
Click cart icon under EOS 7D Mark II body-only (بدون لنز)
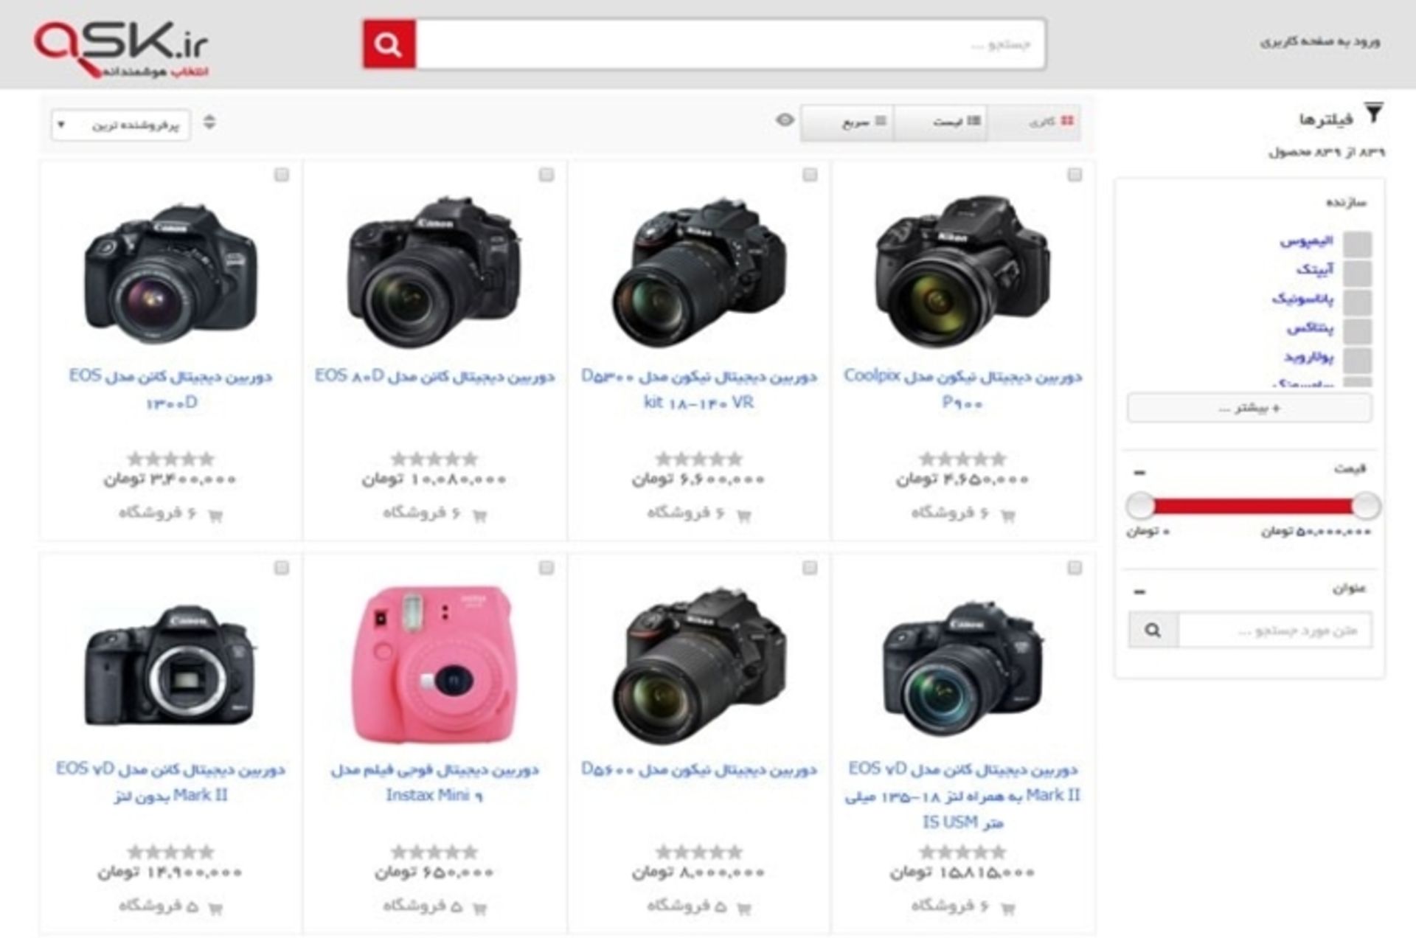pyautogui.click(x=215, y=908)
